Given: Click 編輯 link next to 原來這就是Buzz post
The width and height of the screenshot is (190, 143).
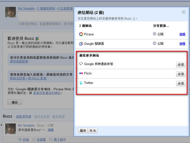Looking at the screenshot, I should point(51,130).
